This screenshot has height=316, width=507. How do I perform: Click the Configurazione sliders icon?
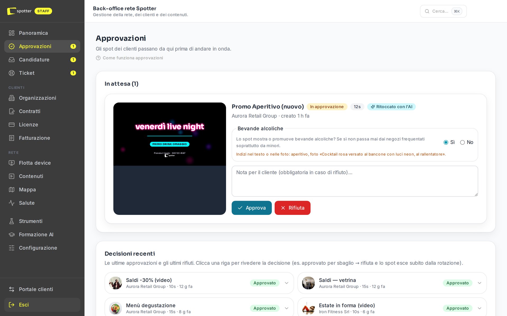12,248
